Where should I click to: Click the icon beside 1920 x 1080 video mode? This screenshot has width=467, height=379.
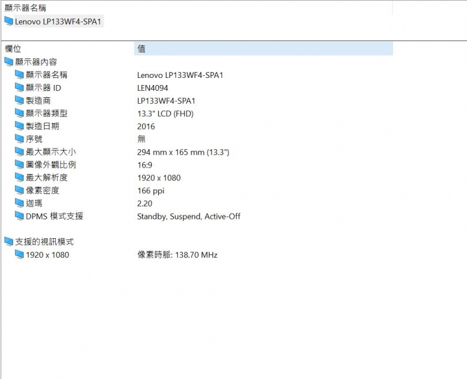click(x=19, y=254)
